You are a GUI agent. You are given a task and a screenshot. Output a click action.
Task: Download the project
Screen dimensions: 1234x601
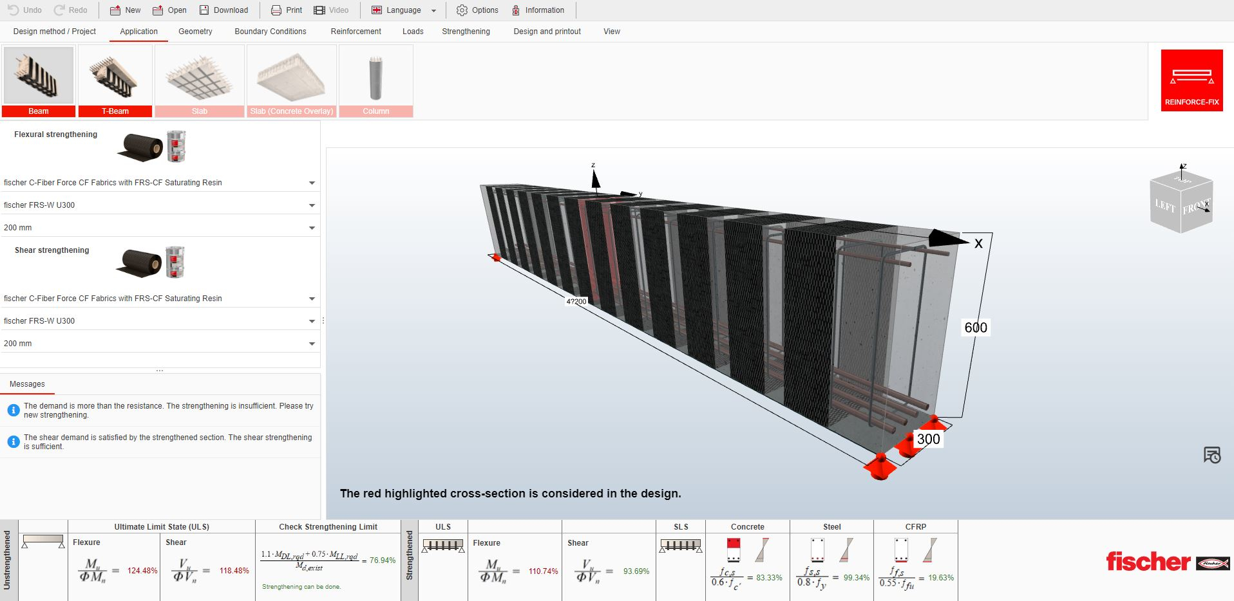(x=223, y=10)
